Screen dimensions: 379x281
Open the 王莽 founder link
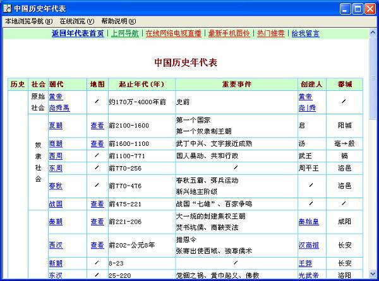point(305,263)
